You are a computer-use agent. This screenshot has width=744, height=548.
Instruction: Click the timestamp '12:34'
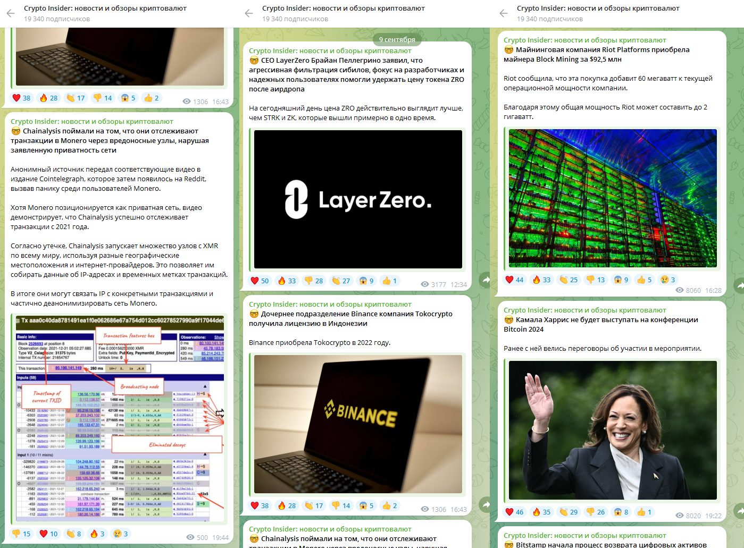click(x=458, y=284)
